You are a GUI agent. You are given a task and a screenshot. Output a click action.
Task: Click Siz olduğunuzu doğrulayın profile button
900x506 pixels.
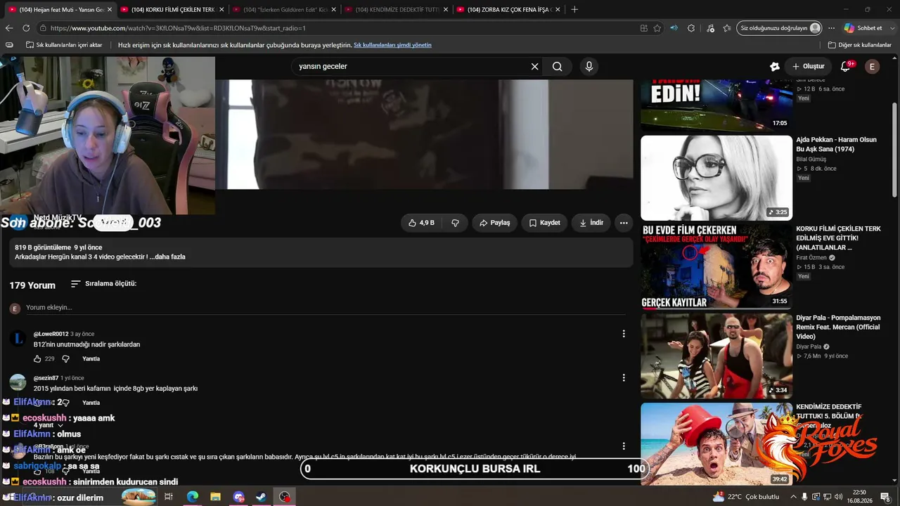click(x=780, y=28)
